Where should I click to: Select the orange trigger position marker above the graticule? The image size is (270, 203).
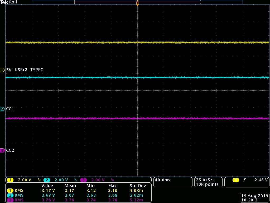pyautogui.click(x=137, y=3)
